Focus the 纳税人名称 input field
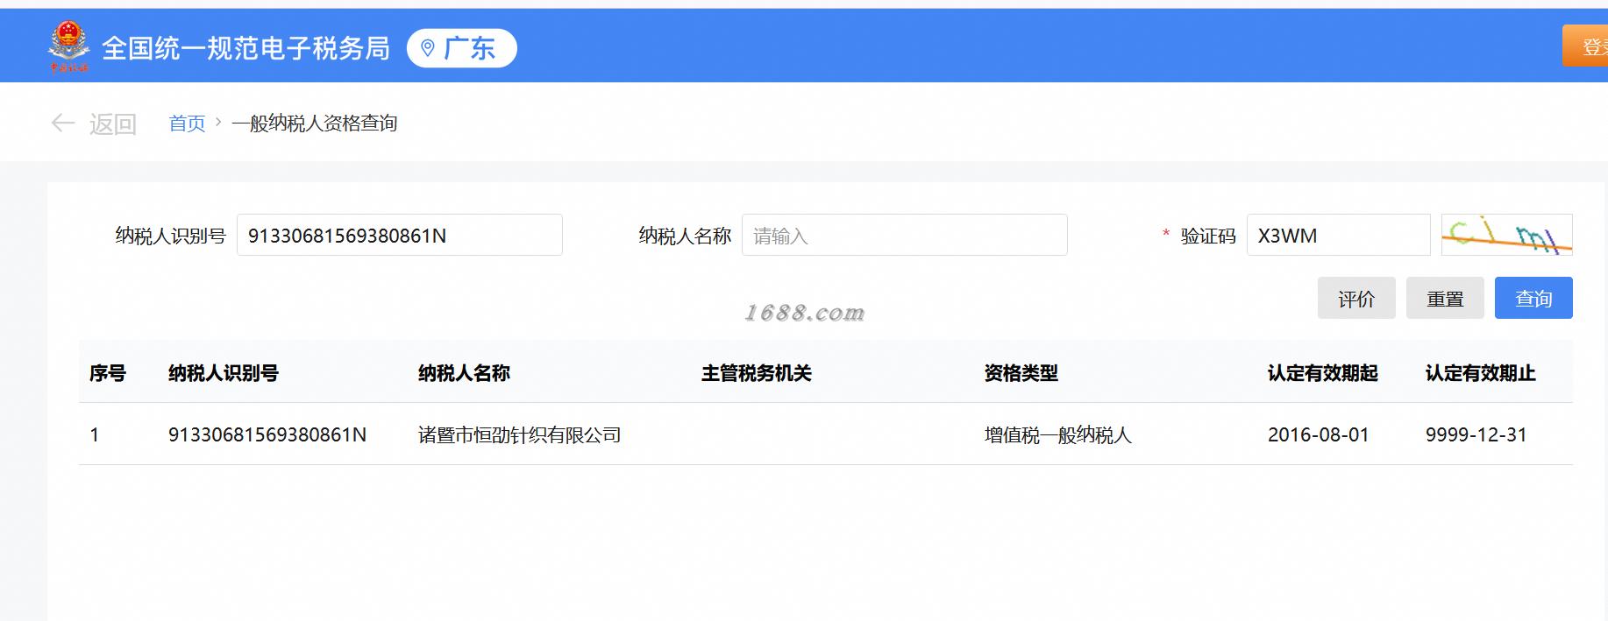Viewport: 1608px width, 621px height. click(x=905, y=235)
